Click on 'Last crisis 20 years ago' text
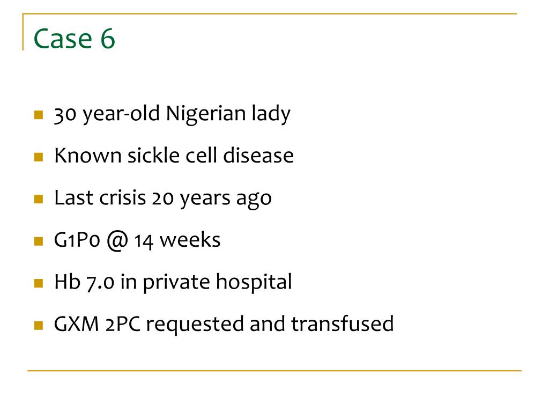This screenshot has height=412, width=549. point(163,198)
